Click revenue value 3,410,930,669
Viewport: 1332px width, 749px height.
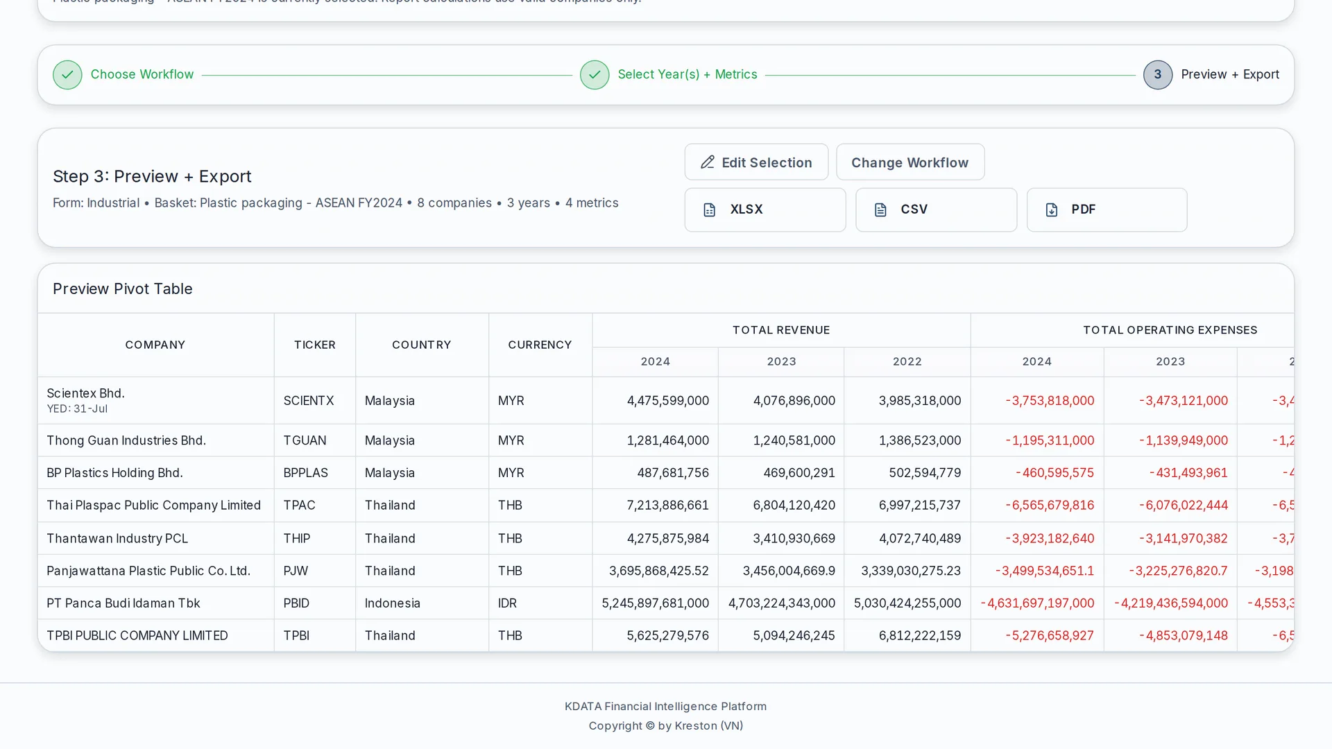click(794, 539)
